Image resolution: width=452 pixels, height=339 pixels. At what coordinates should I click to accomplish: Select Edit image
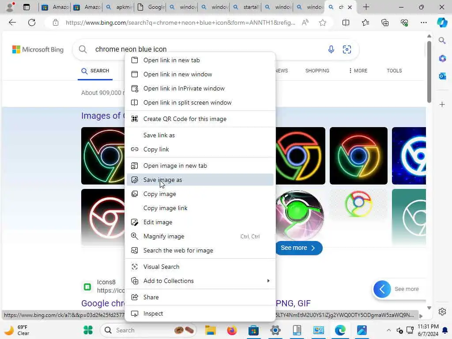click(x=200, y=222)
